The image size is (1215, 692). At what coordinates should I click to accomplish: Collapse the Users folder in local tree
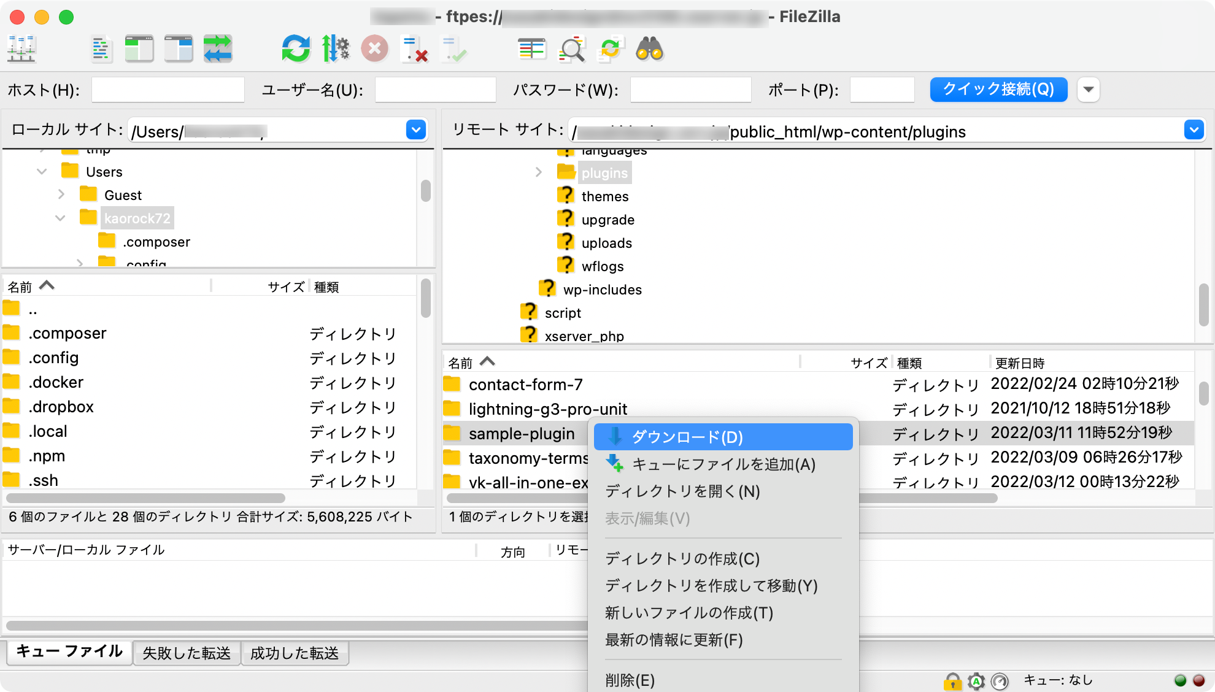(42, 172)
